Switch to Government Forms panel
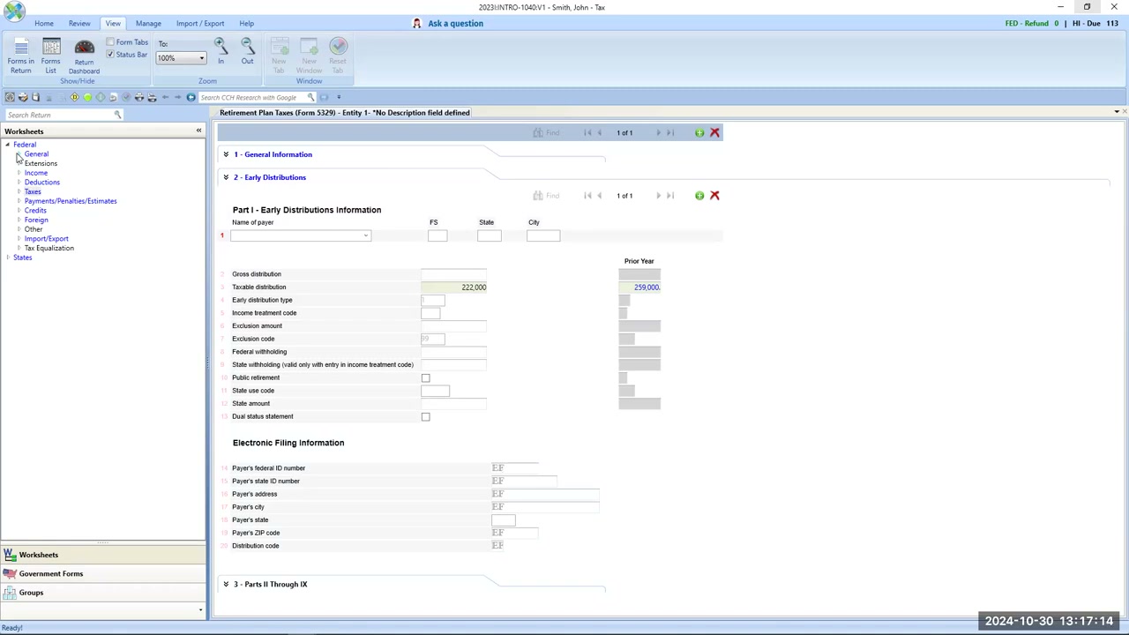This screenshot has width=1129, height=635. [102, 574]
